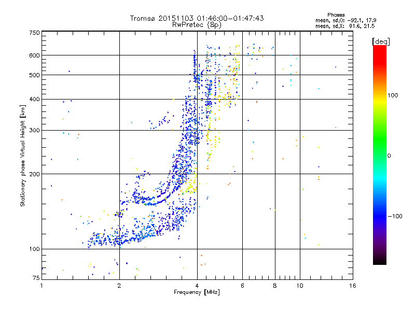The width and height of the screenshot is (415, 311).
Task: Click the '[deg]' colorbar unit label
Action: pyautogui.click(x=381, y=42)
